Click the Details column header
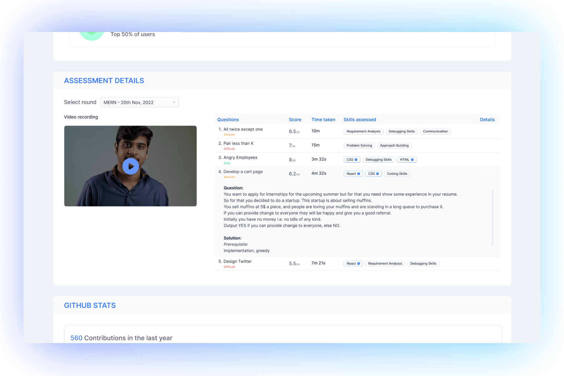This screenshot has height=376, width=564. pos(487,120)
